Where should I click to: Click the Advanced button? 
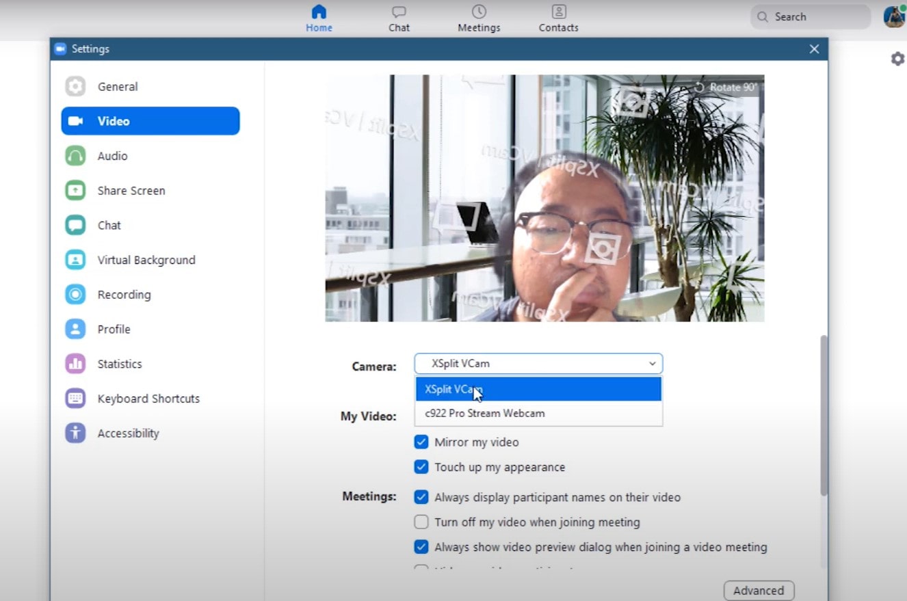point(758,591)
